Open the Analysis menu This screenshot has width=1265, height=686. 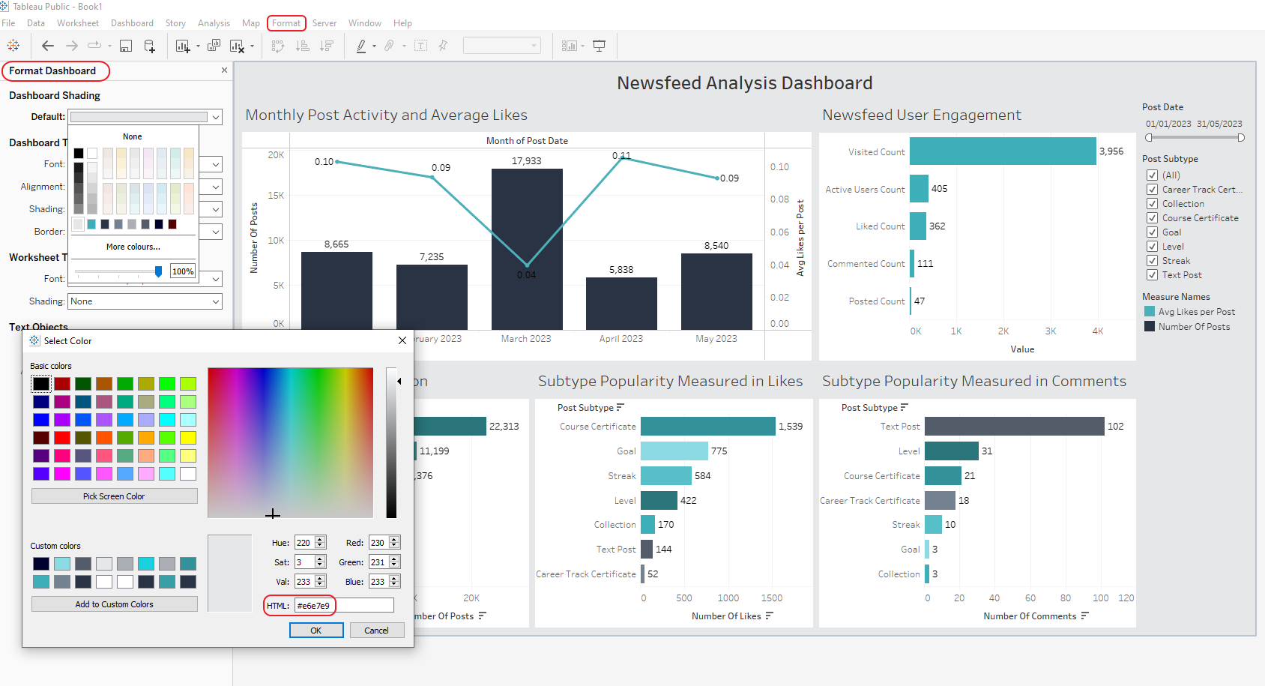[214, 23]
